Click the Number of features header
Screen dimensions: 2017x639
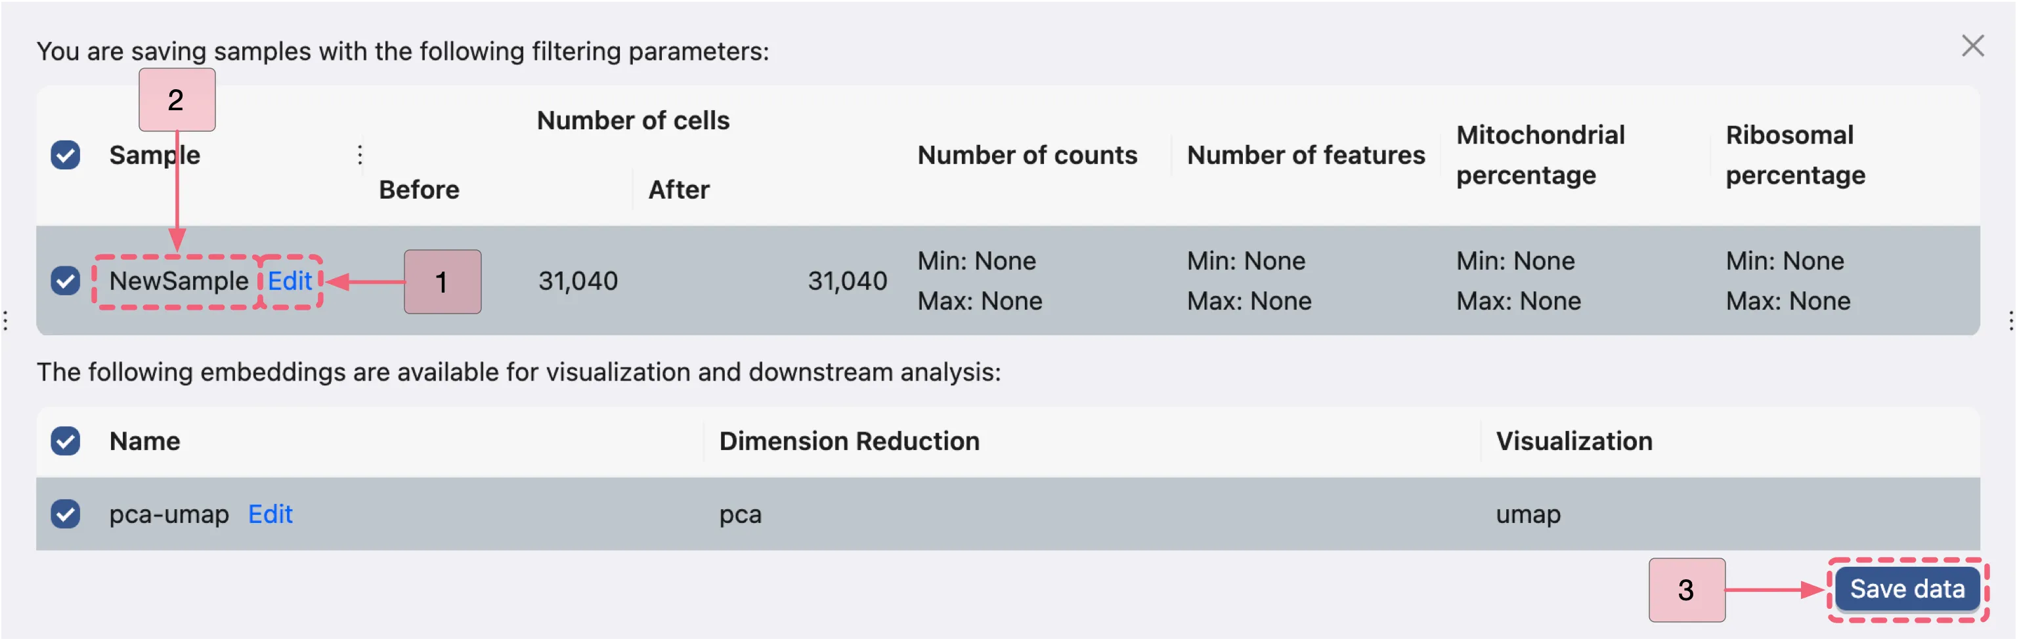[x=1305, y=155]
